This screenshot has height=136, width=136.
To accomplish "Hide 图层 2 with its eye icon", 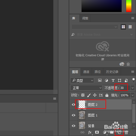I will pos(73,105).
